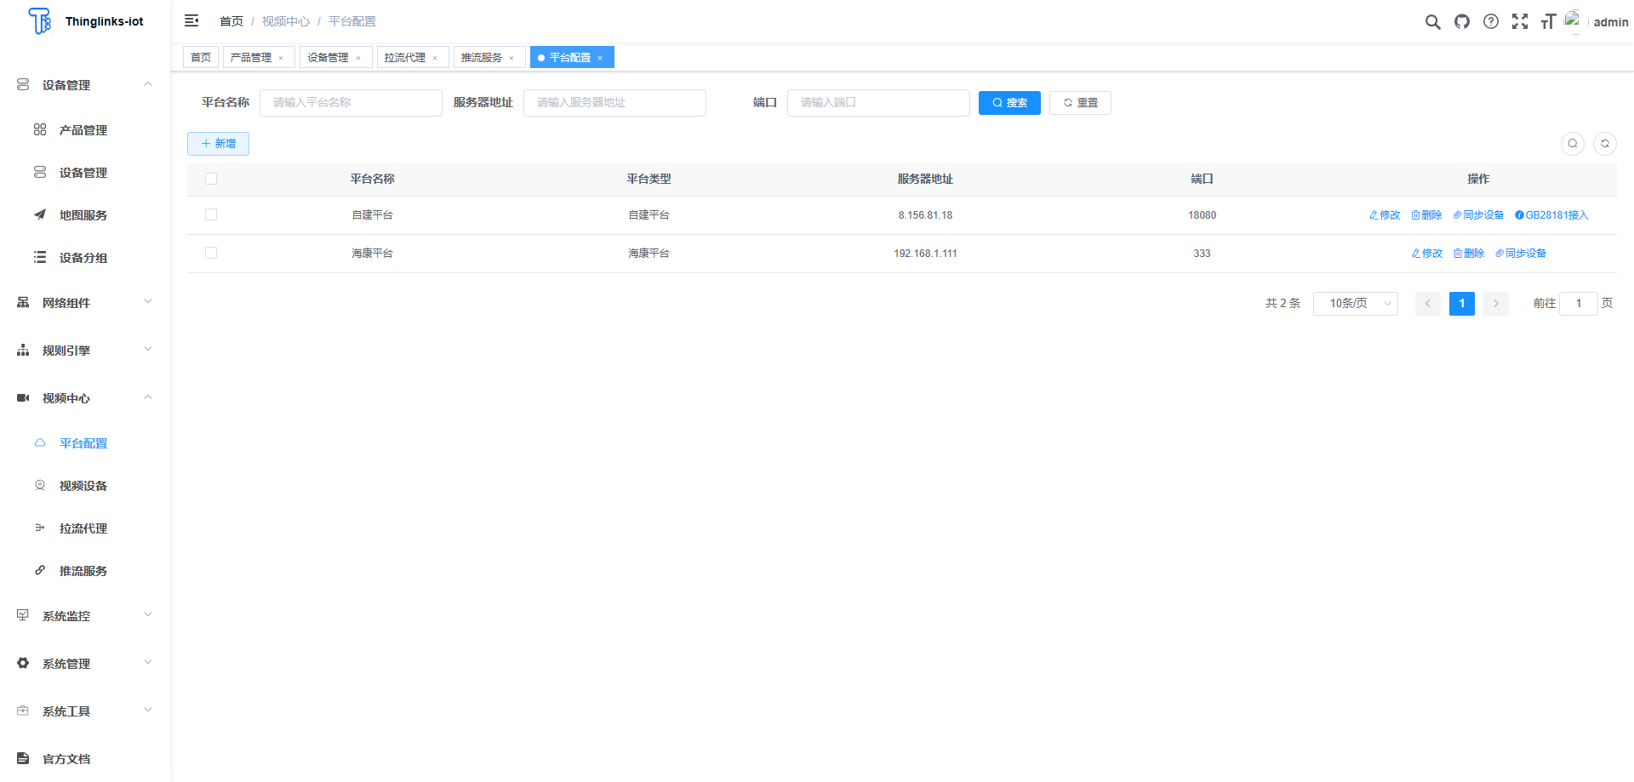The width and height of the screenshot is (1634, 782).
Task: Click the table refresh circular icon
Action: pos(1605,144)
